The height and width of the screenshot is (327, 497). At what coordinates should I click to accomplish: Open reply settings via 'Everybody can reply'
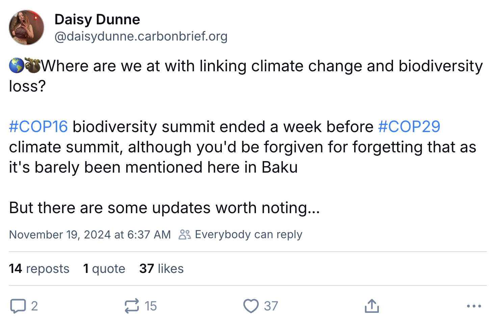[248, 234]
